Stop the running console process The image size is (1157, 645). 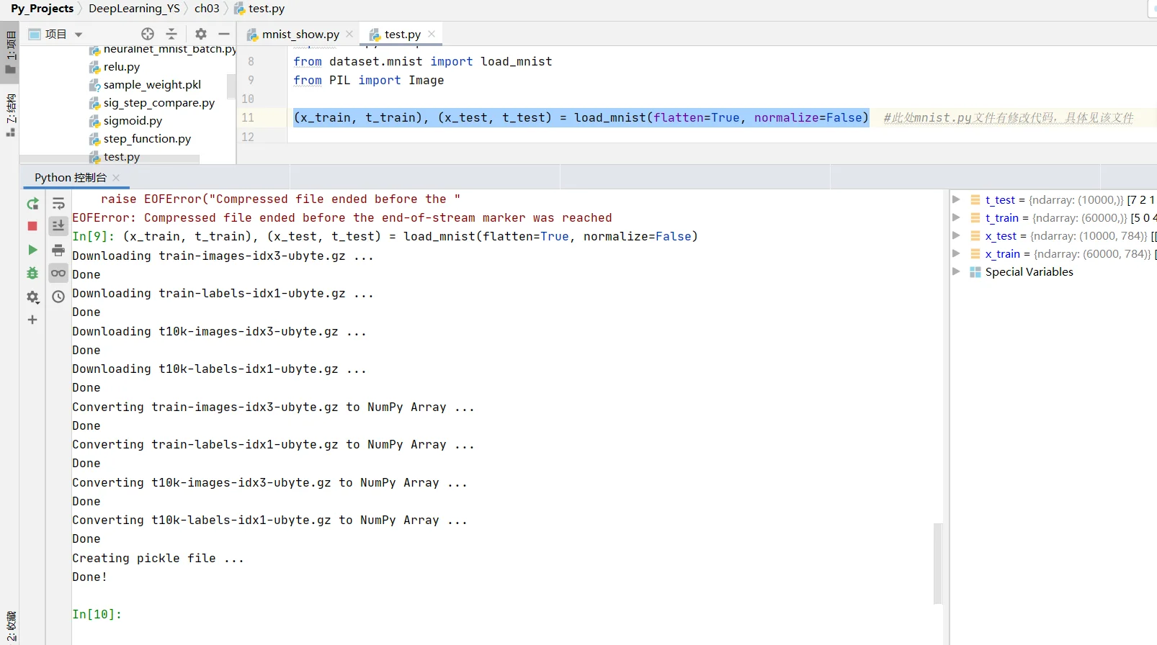(x=32, y=226)
